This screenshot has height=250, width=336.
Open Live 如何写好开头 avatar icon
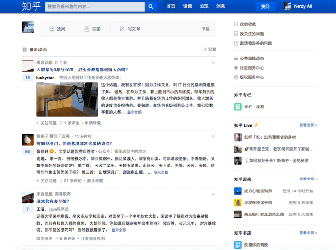tap(238, 161)
